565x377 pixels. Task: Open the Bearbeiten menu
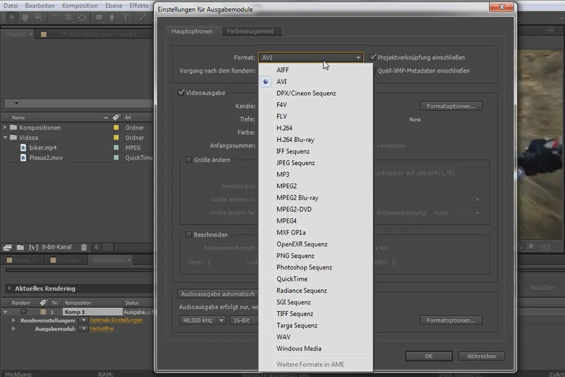pyautogui.click(x=39, y=6)
